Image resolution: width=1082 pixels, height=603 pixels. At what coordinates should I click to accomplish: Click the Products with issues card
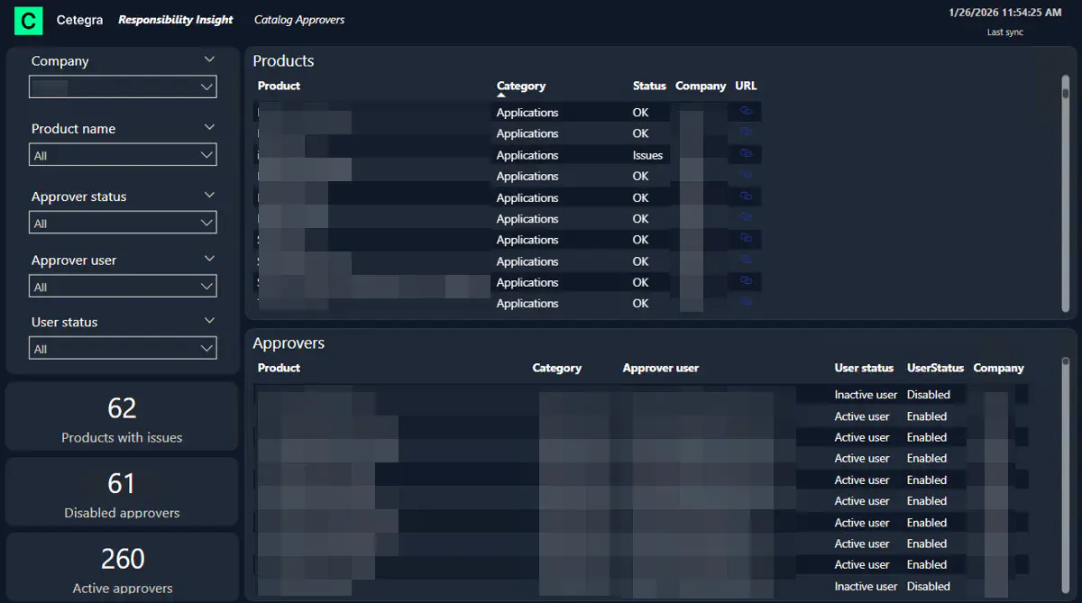(122, 416)
